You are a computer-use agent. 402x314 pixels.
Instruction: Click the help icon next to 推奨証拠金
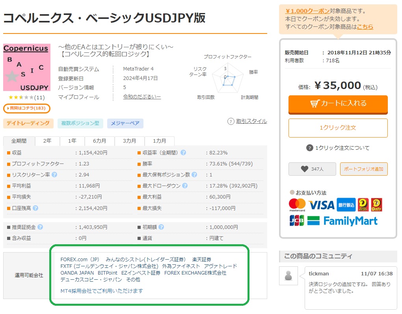40,227
